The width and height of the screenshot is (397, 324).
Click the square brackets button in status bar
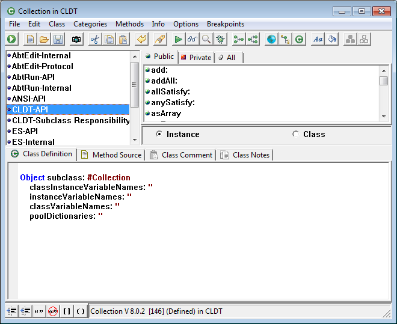click(x=67, y=311)
